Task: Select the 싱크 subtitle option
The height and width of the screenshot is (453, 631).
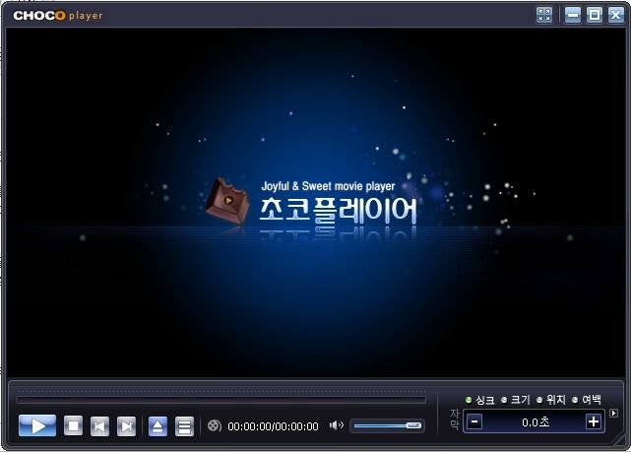Action: pos(480,400)
